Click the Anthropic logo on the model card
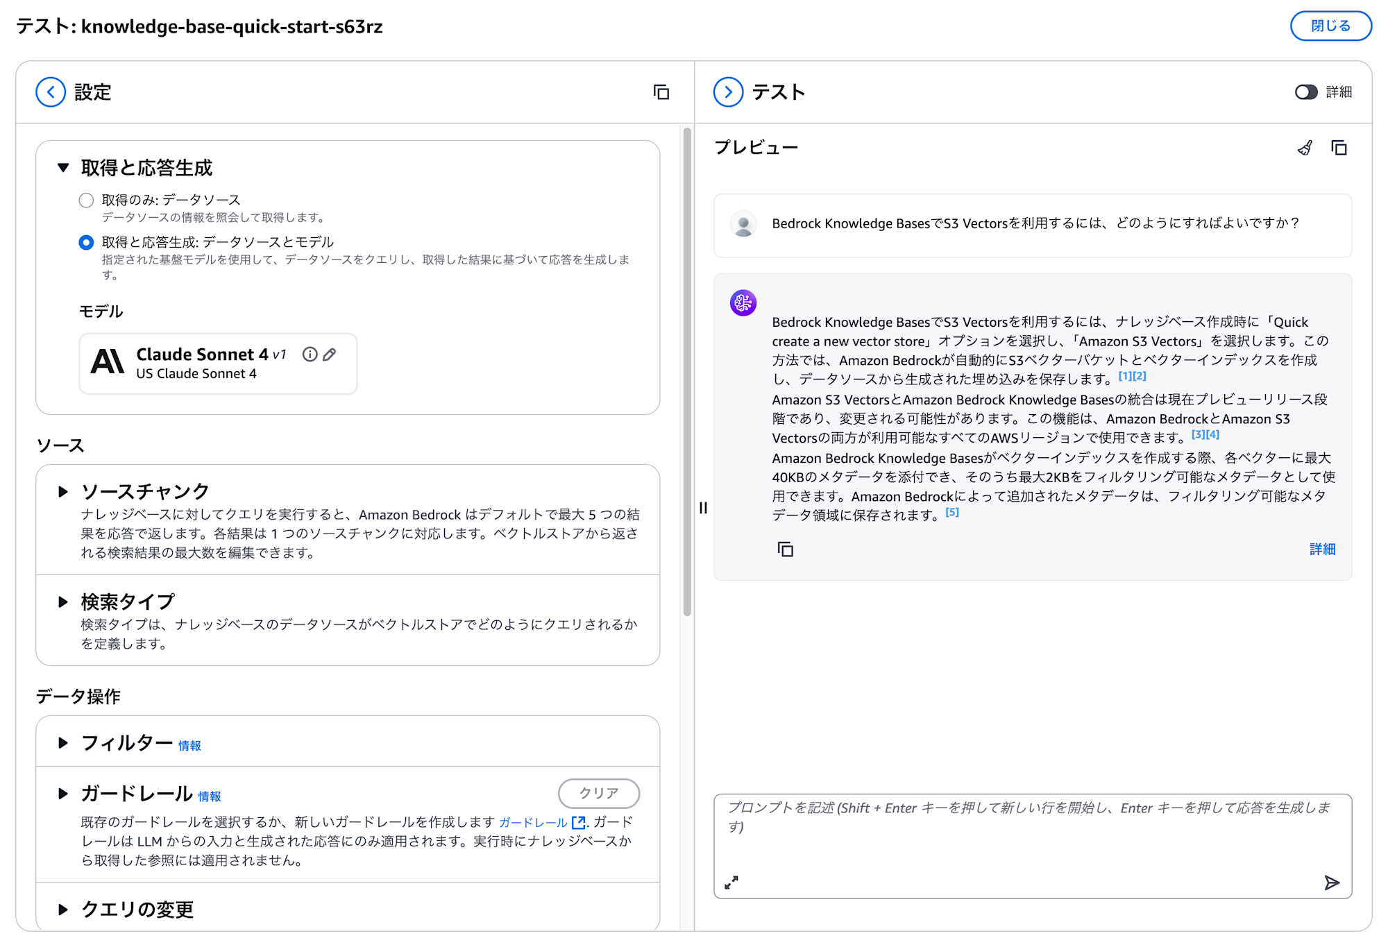The image size is (1388, 947). [x=108, y=361]
